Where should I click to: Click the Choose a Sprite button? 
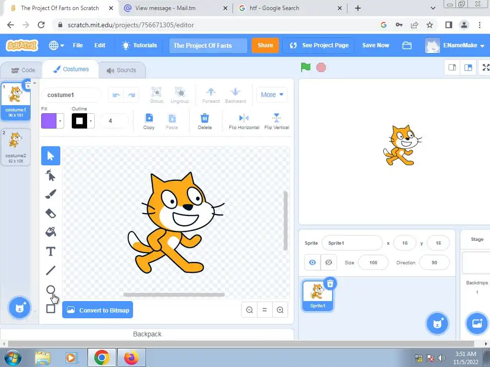437,324
